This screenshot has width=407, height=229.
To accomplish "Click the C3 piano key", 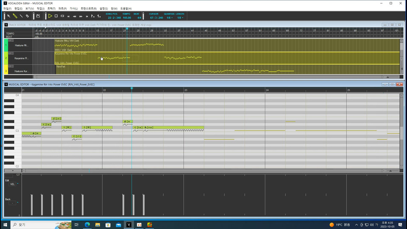I will (13, 131).
